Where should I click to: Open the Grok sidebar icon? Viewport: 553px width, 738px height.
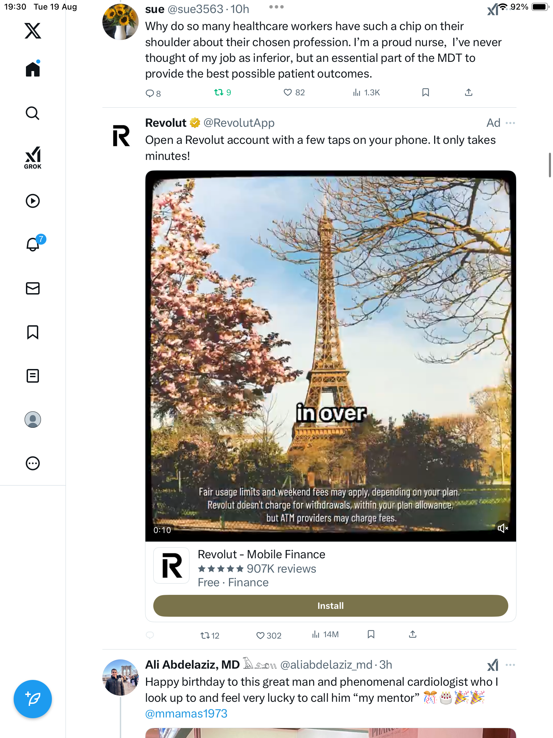(x=33, y=158)
